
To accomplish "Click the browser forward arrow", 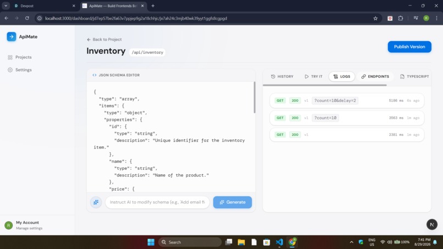I will click(x=16, y=18).
